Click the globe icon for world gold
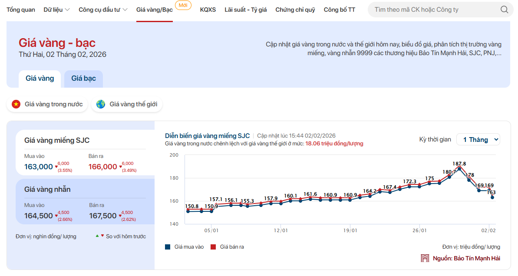The width and height of the screenshot is (518, 276). 101,104
